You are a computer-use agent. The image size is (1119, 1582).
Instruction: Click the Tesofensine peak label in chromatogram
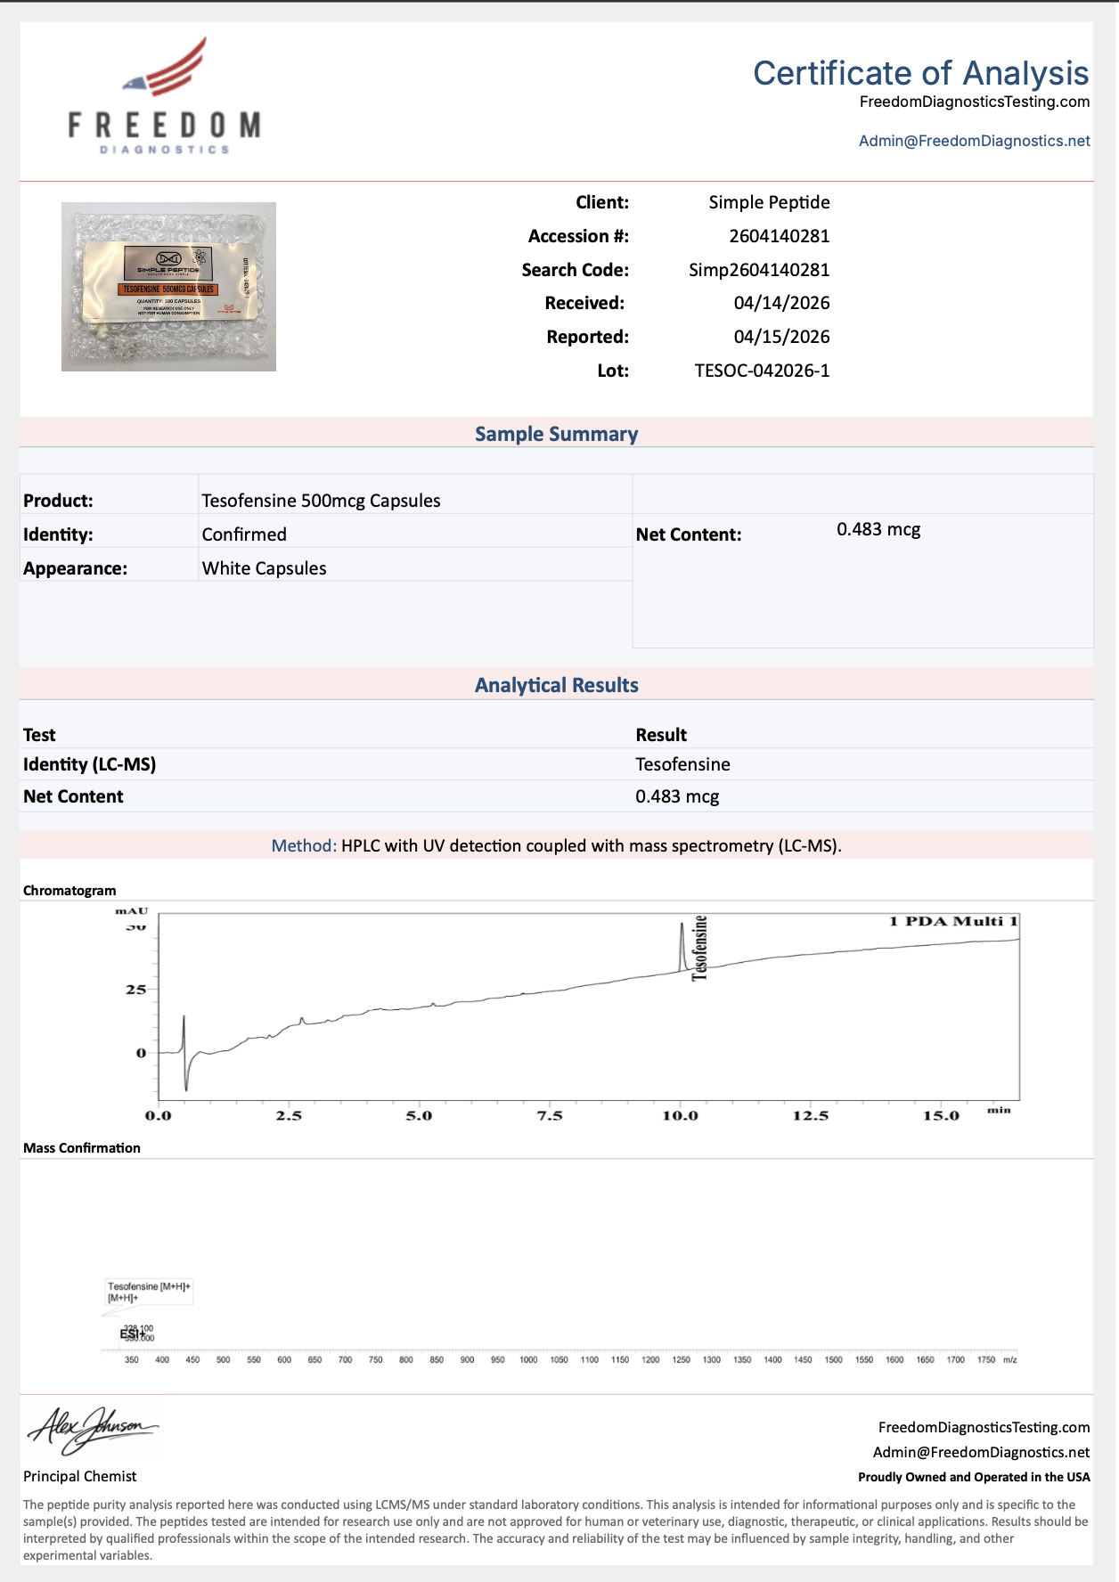699,948
